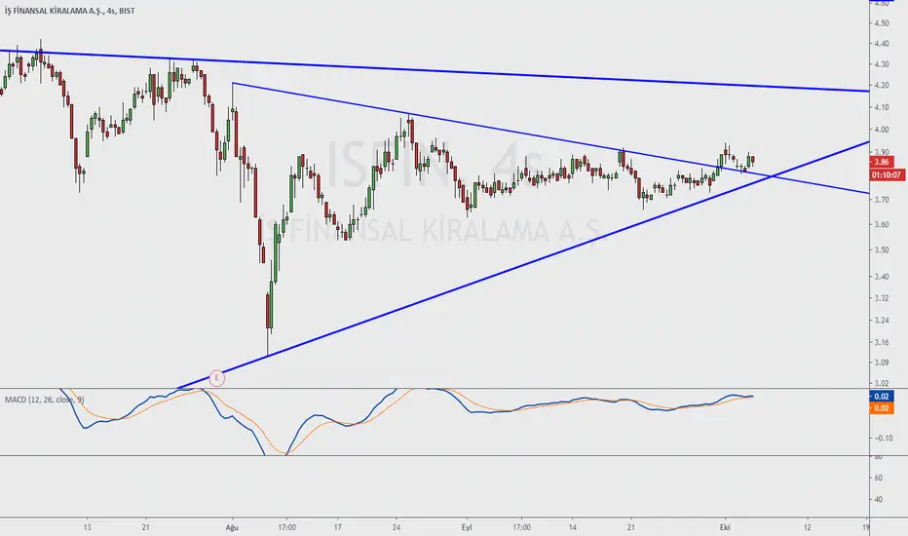This screenshot has height=536, width=908.
Task: Click the 13 date label on the time axis
Action: point(87,527)
